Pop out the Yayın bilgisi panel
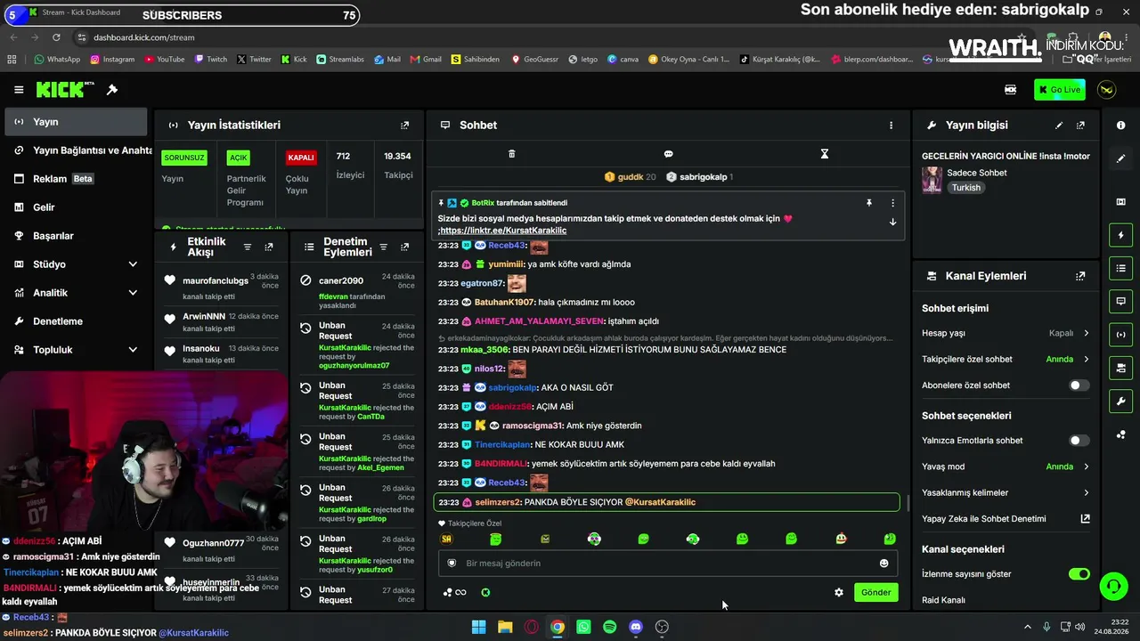 coord(1081,126)
